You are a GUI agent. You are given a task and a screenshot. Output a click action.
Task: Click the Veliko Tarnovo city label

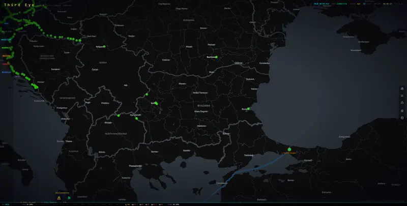pos(200,93)
